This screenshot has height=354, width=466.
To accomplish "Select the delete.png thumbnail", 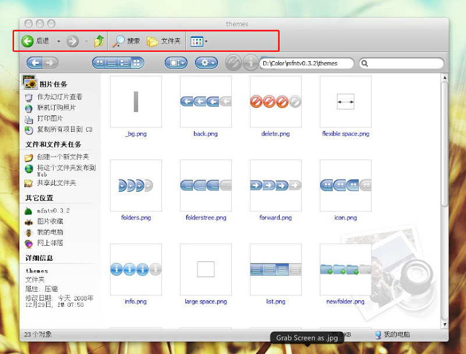I will tap(276, 102).
